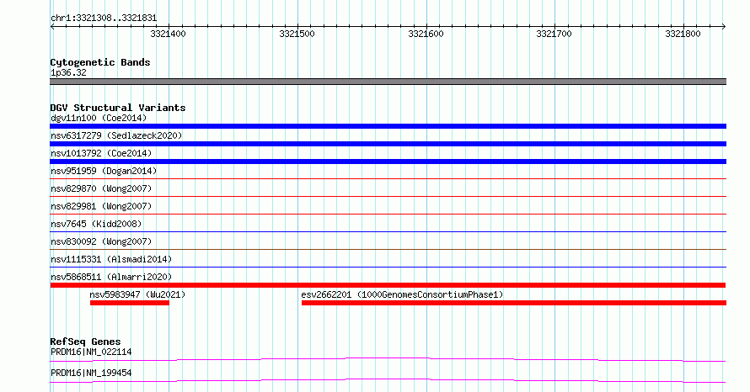Select variant nsv7645 (Kidd2008) label

[96, 224]
